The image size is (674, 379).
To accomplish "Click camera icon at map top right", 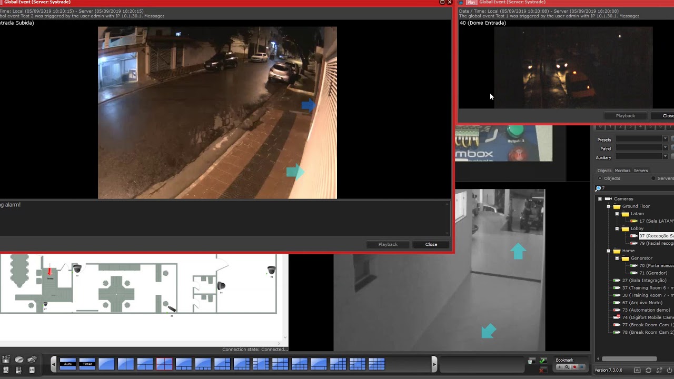I will pos(271,270).
